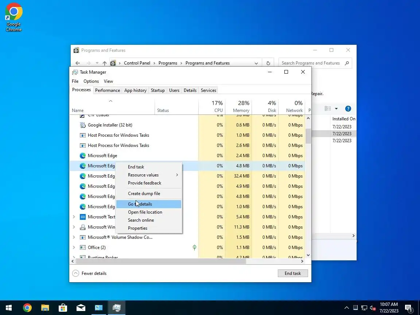Image resolution: width=420 pixels, height=315 pixels.
Task: Click the Microsoft Volume Shadow Copy process icon
Action: pos(83,237)
